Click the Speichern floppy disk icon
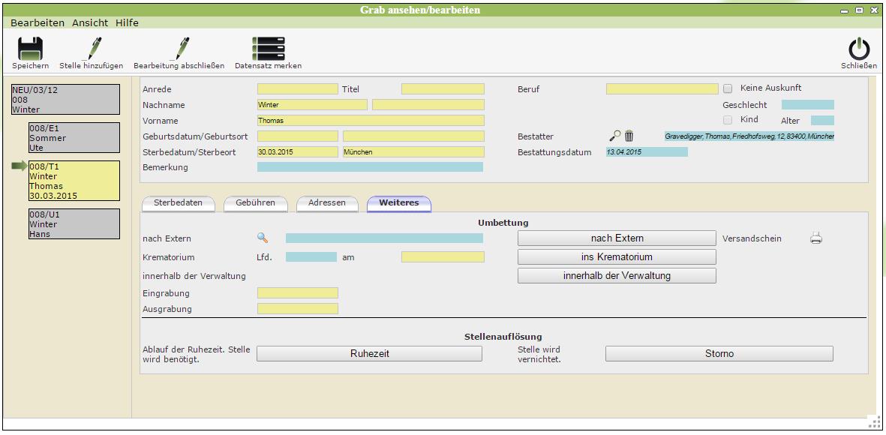The width and height of the screenshot is (886, 435). coord(30,49)
